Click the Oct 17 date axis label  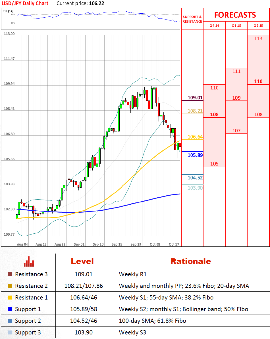pyautogui.click(x=174, y=244)
